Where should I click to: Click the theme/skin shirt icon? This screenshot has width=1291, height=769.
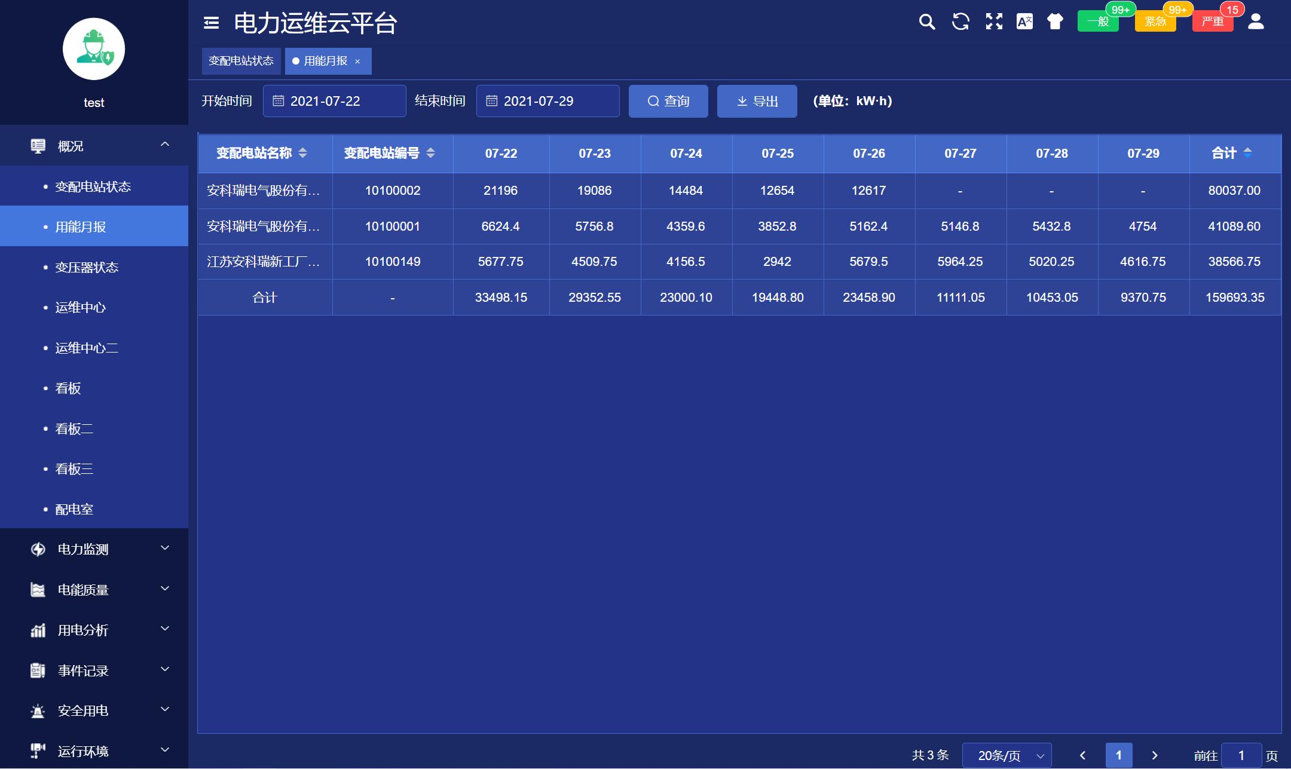tap(1055, 22)
